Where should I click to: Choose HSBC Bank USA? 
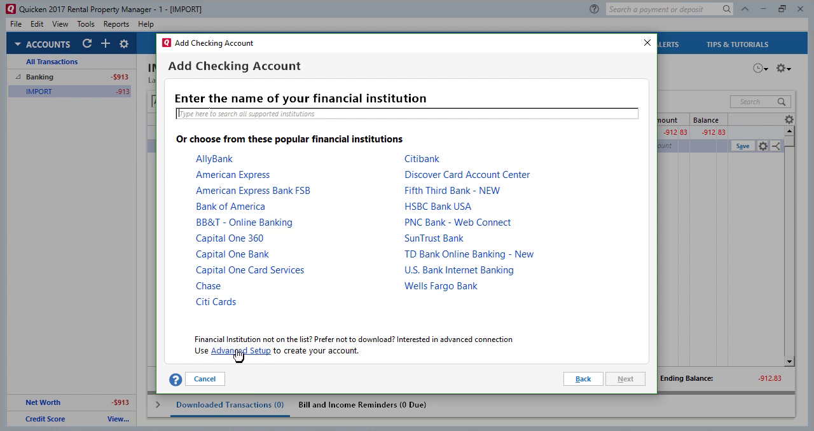coord(438,207)
